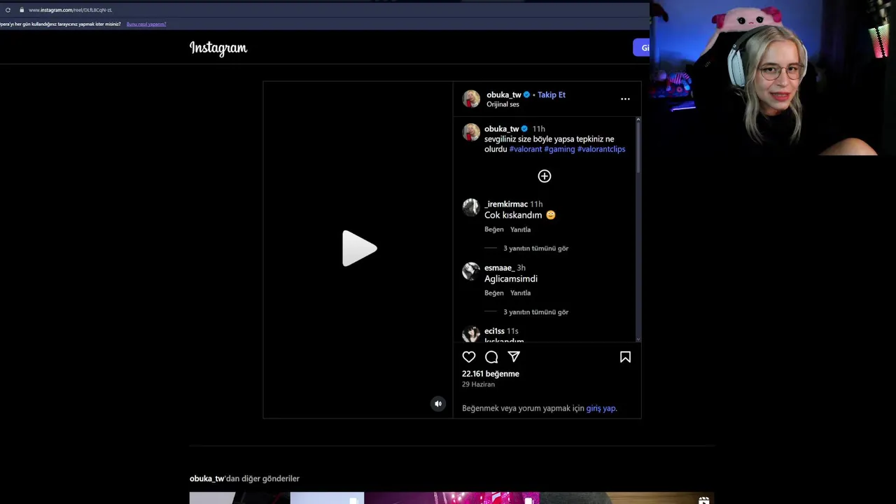896x504 pixels.
Task: Click the blue login button in header
Action: point(641,48)
